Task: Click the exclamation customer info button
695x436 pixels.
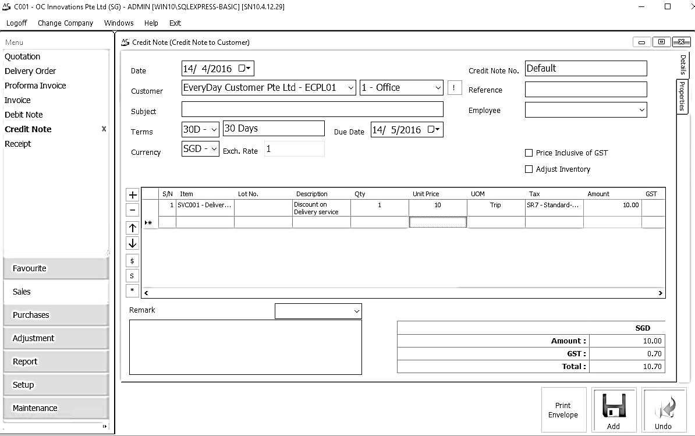Action: point(454,88)
